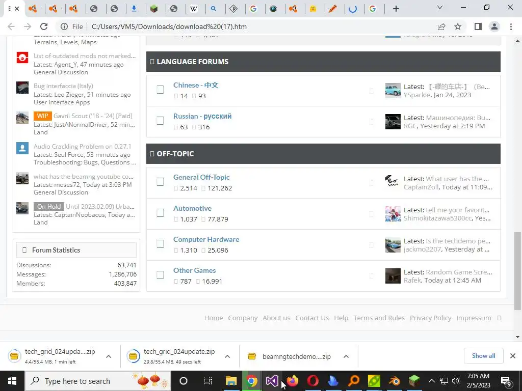The width and height of the screenshot is (522, 391).
Task: Switch to the green block icon tab
Action: coord(153,9)
